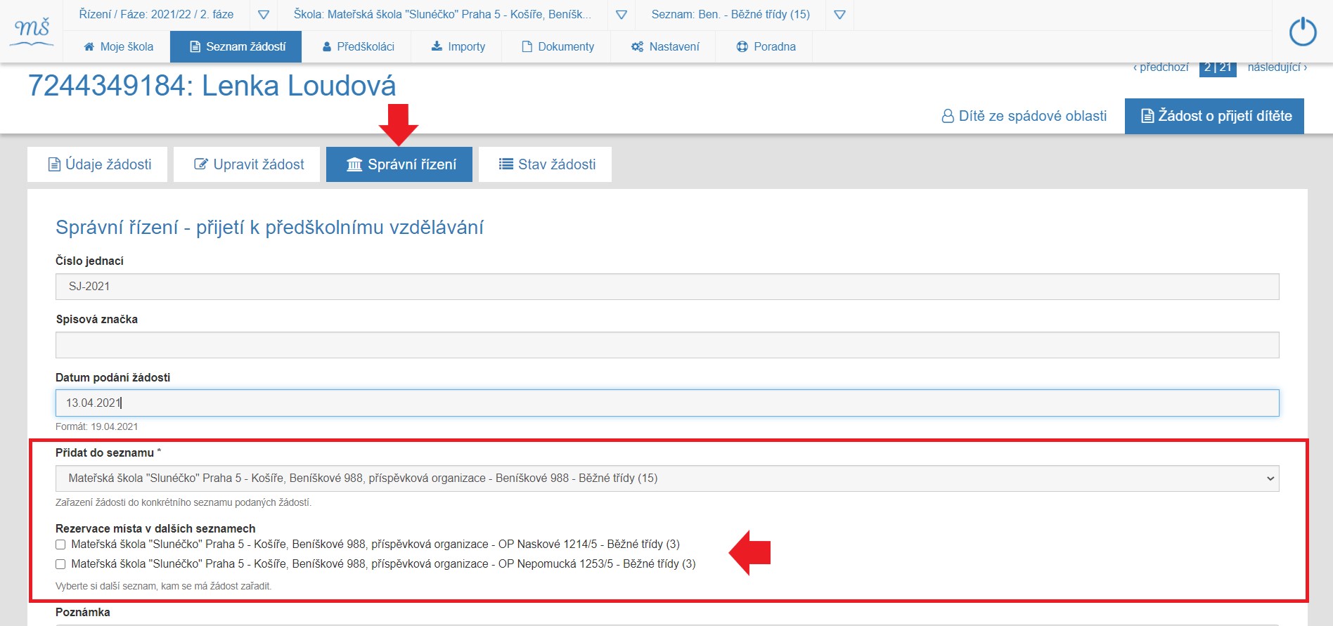Open Předškoláci menu item
Image resolution: width=1333 pixels, height=626 pixels.
[358, 46]
